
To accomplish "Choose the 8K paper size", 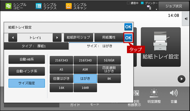I will pos(109,79).
